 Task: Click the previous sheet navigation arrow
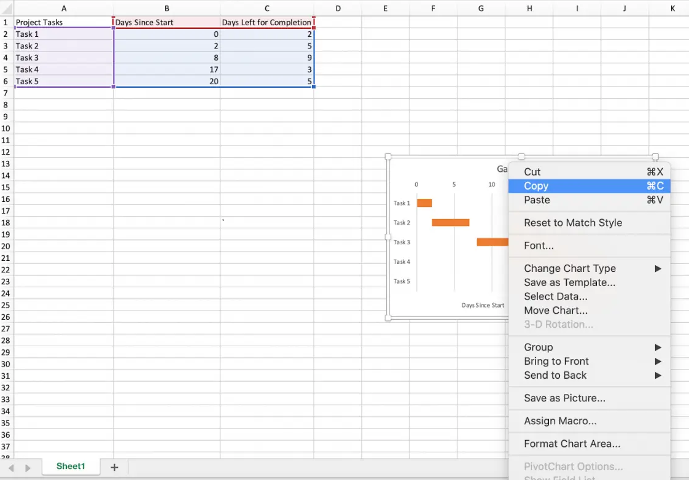pyautogui.click(x=10, y=467)
